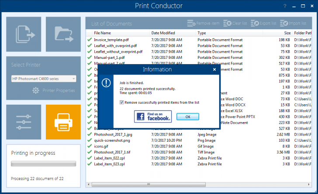Click the Tiff Image type cell
The width and height of the screenshot is (318, 194).
coord(206,152)
